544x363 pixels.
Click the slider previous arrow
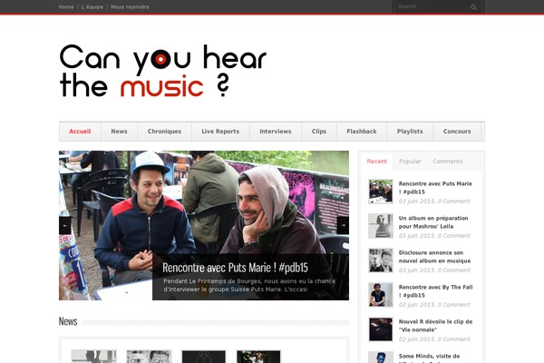65,225
